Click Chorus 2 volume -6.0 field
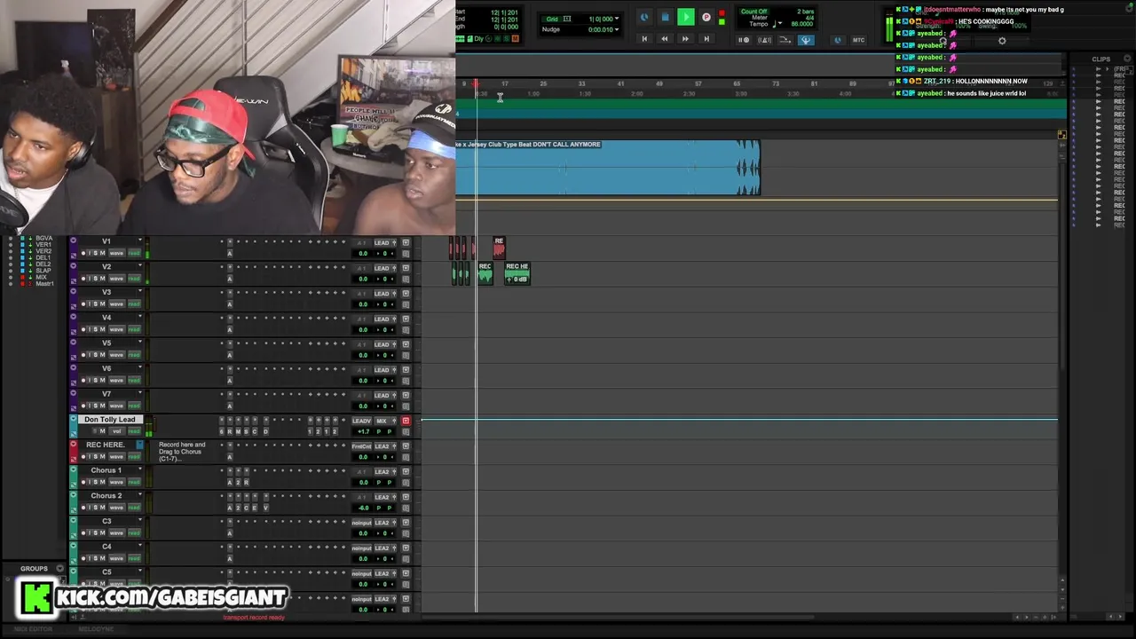 (x=363, y=508)
